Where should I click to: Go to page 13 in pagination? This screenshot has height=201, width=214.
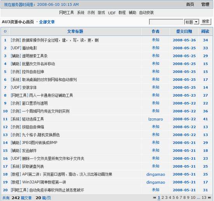tap(204, 197)
